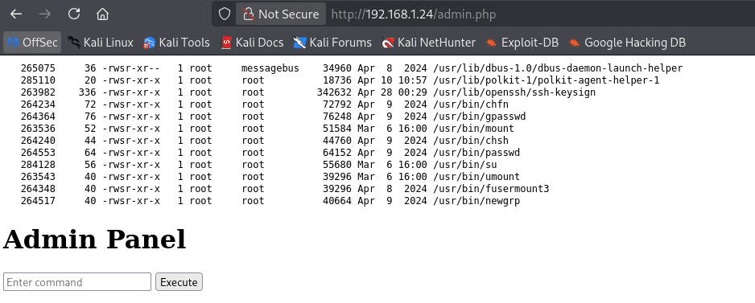Open the OffSec bookmark
This screenshot has height=303, width=755.
coord(32,43)
